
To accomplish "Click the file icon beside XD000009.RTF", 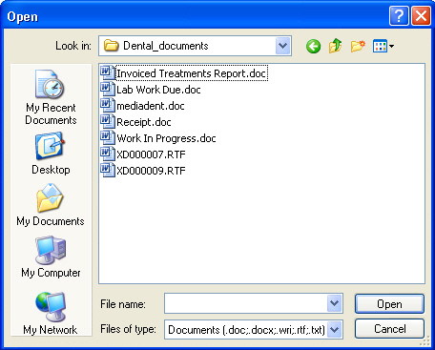I will click(x=108, y=170).
